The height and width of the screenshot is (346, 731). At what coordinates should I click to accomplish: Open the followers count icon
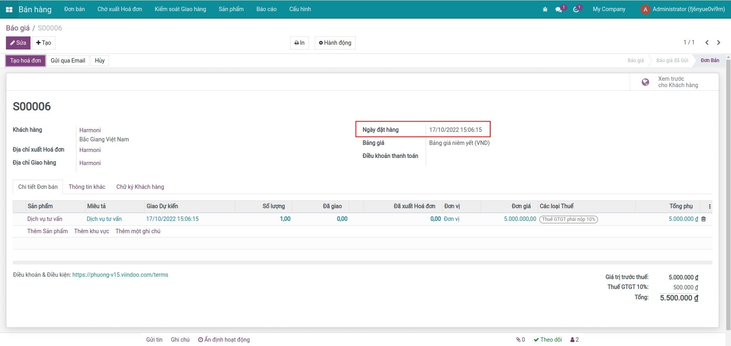point(575,340)
